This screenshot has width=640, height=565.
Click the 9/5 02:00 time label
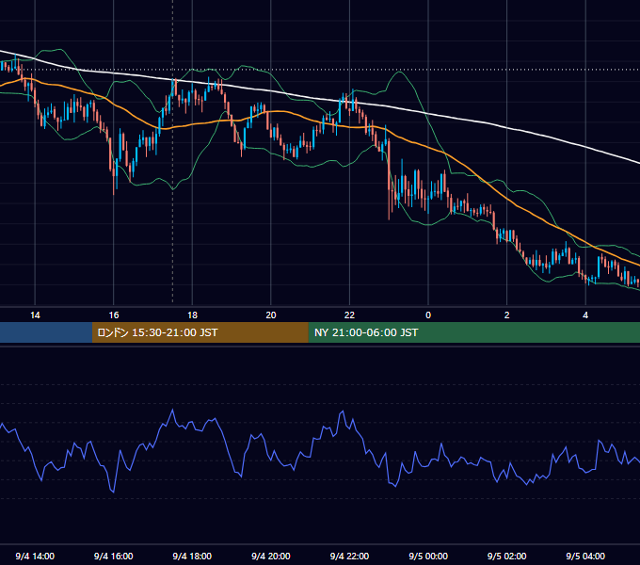506,556
